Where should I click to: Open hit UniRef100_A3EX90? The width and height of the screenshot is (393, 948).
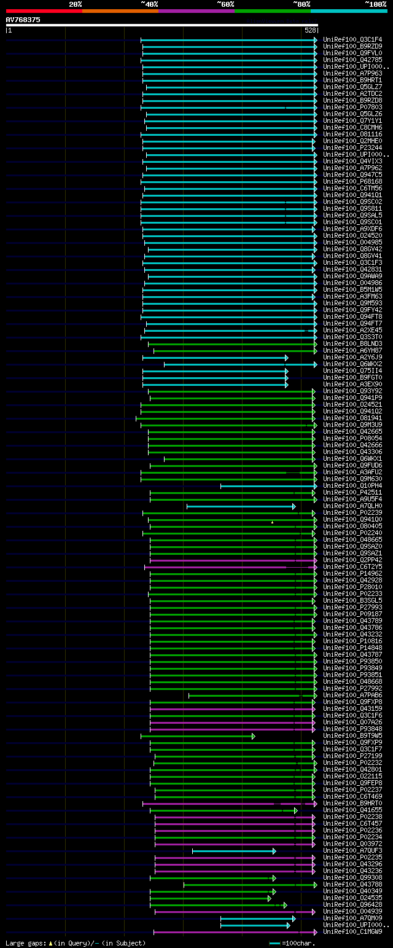(x=352, y=384)
